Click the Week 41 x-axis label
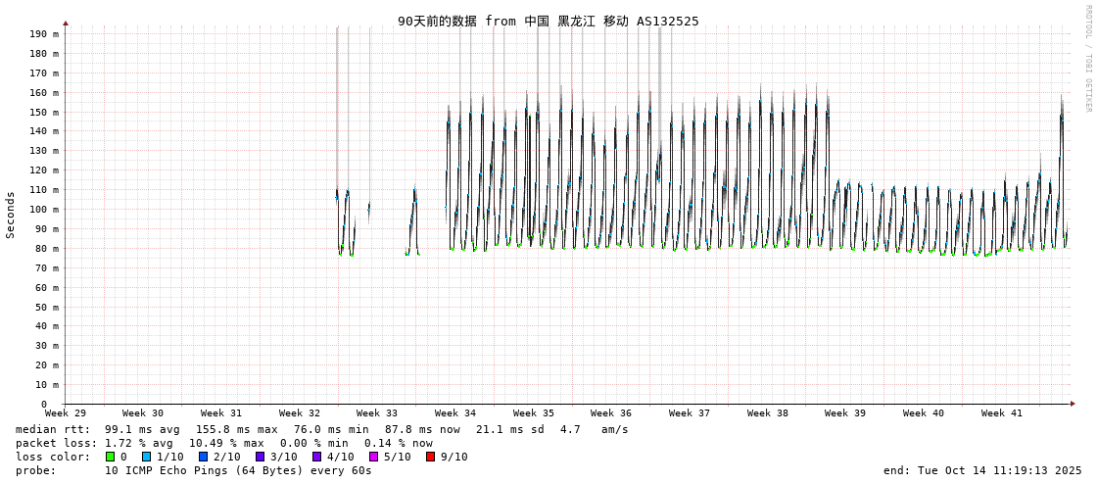Viewport: 1098px width, 484px height. (1001, 413)
